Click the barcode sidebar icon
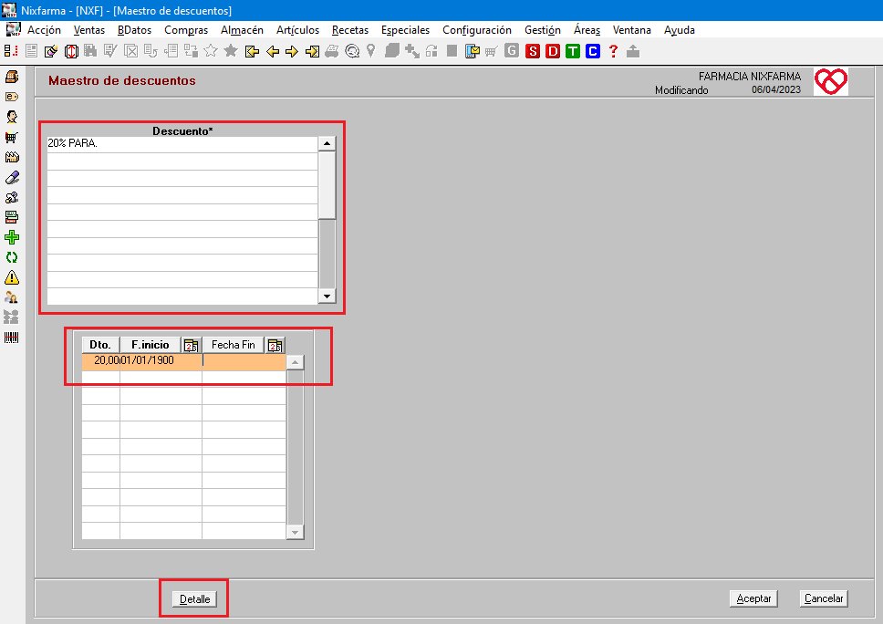This screenshot has width=883, height=624. pos(12,338)
